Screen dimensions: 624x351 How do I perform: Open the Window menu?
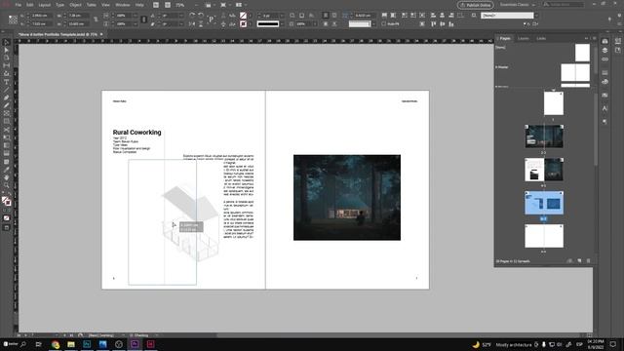[123, 5]
